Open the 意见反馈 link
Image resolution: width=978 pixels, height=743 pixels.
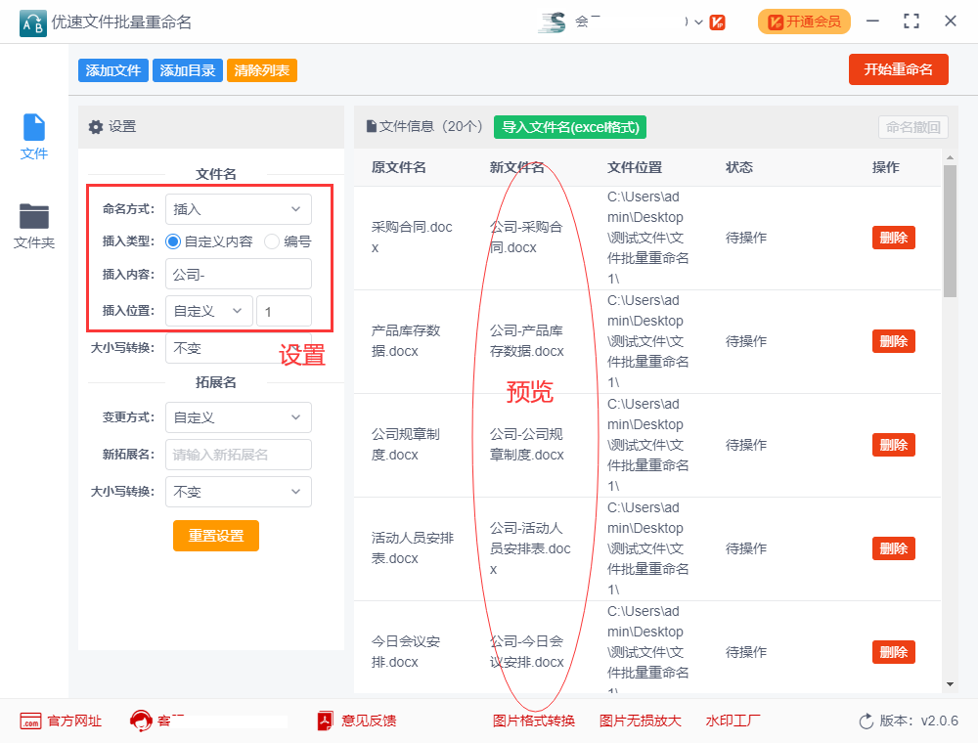[x=369, y=721]
